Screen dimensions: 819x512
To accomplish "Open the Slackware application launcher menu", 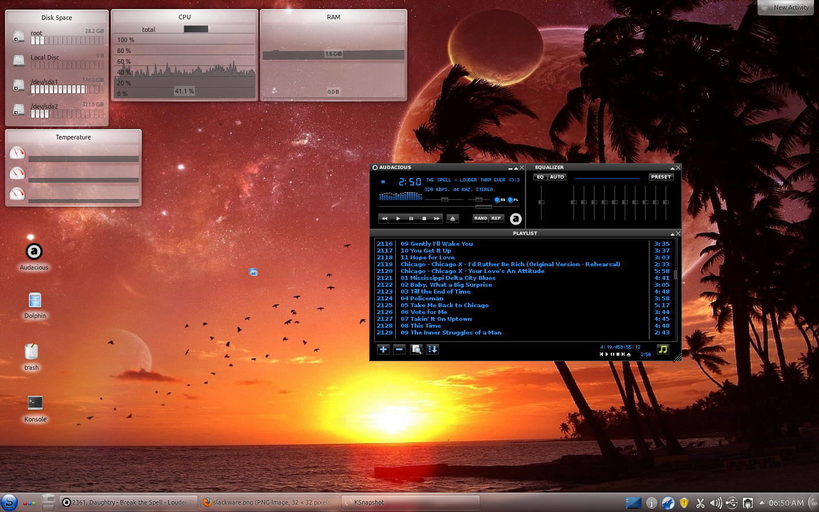I will click(9, 502).
